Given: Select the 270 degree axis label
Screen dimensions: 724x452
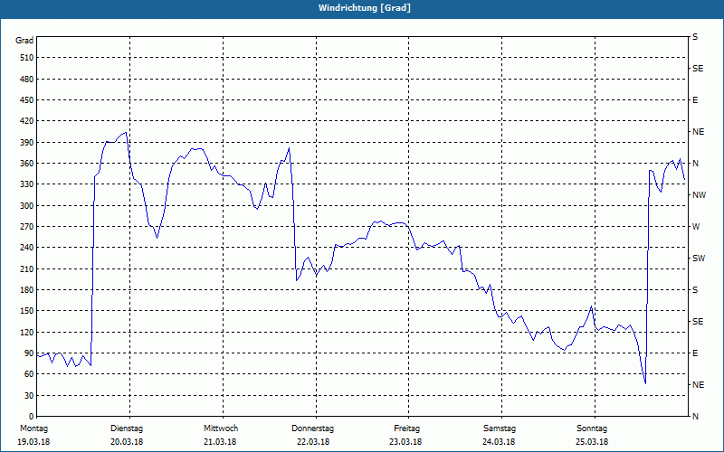Looking at the screenshot, I should (26, 227).
